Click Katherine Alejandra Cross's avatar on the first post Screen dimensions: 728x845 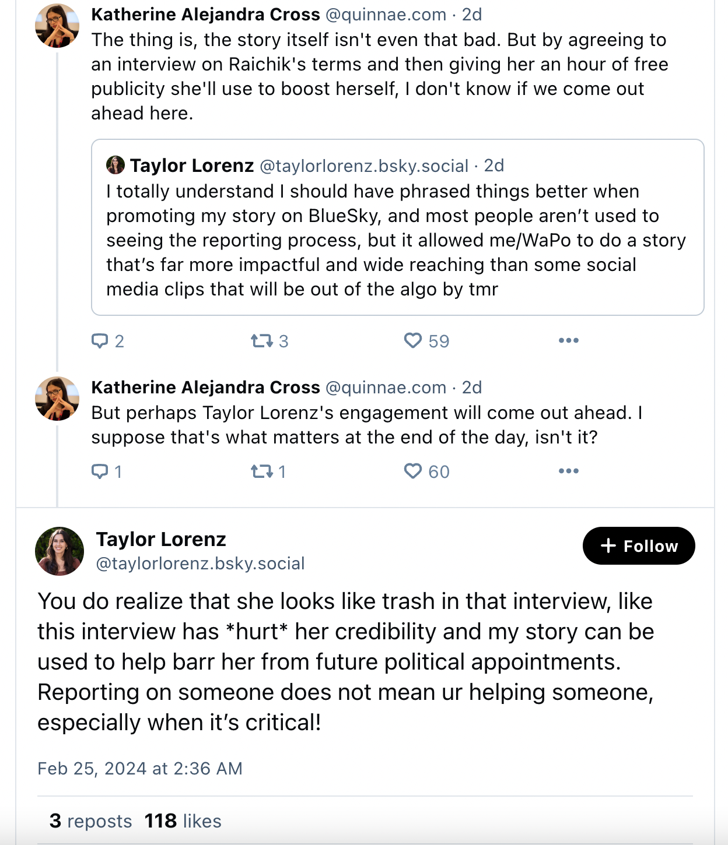[57, 24]
